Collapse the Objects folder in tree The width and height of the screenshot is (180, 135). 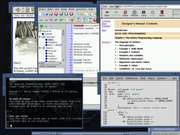tap(40, 48)
